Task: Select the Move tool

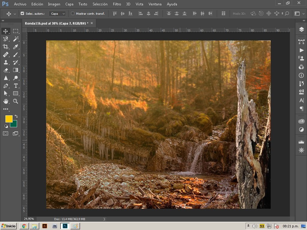Action: coord(5,31)
